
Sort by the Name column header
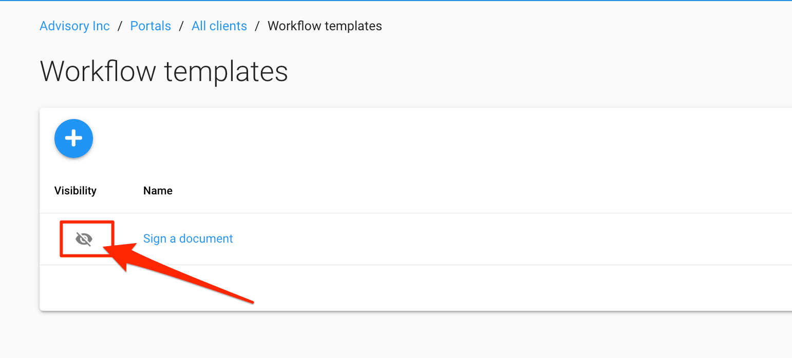(158, 191)
